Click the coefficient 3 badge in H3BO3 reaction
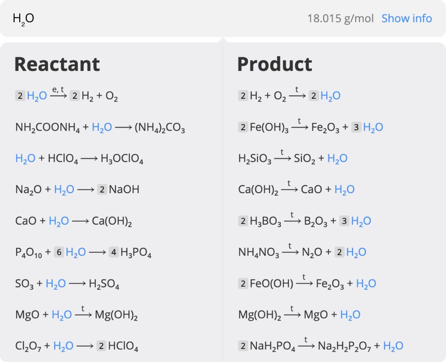Image resolution: width=446 pixels, height=362 pixels. pyautogui.click(x=344, y=221)
